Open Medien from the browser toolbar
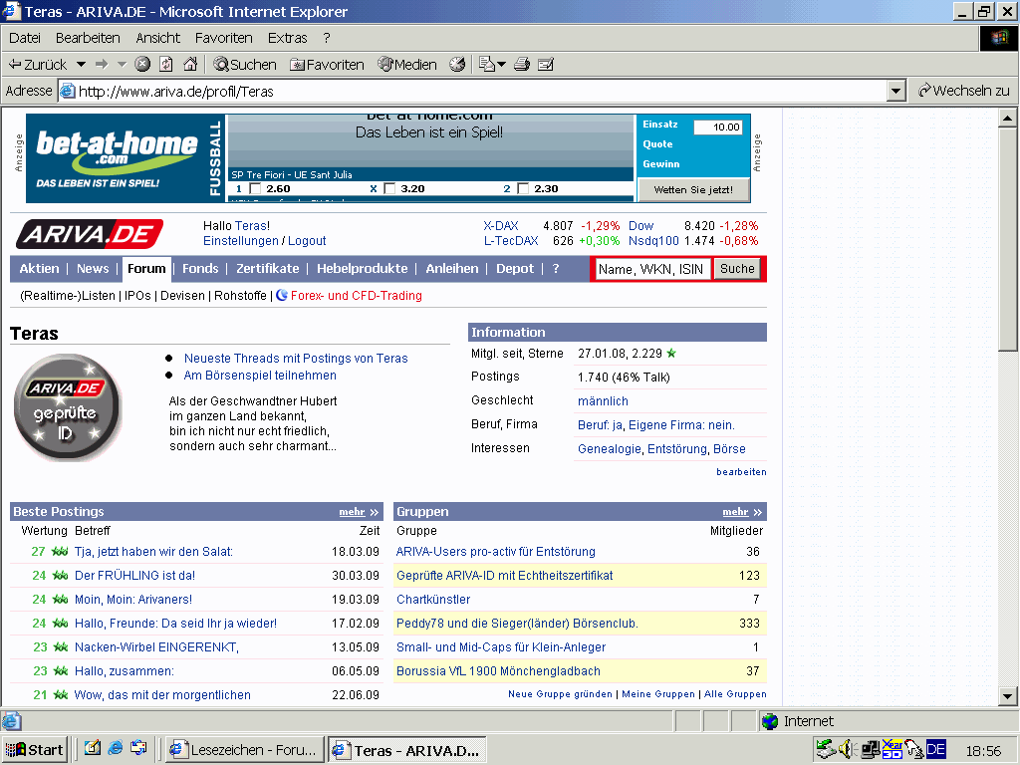This screenshot has width=1020, height=765. (406, 65)
